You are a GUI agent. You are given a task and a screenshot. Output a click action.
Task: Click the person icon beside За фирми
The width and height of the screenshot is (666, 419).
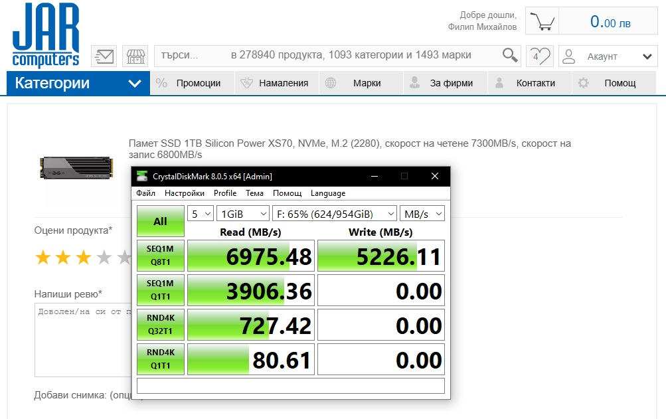pos(414,82)
